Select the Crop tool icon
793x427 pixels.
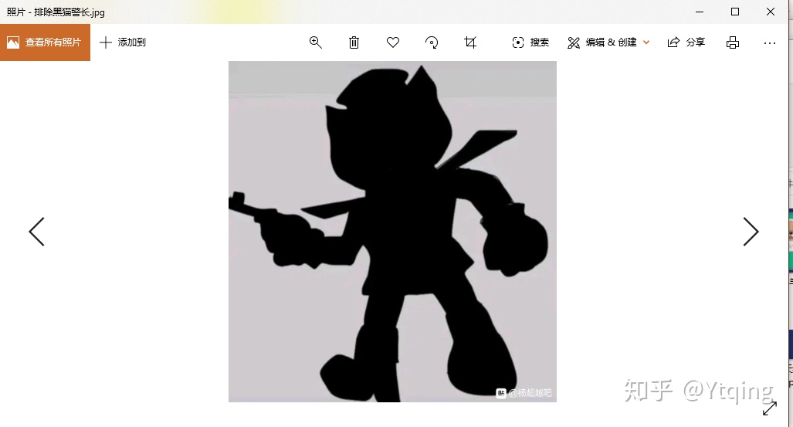(470, 42)
